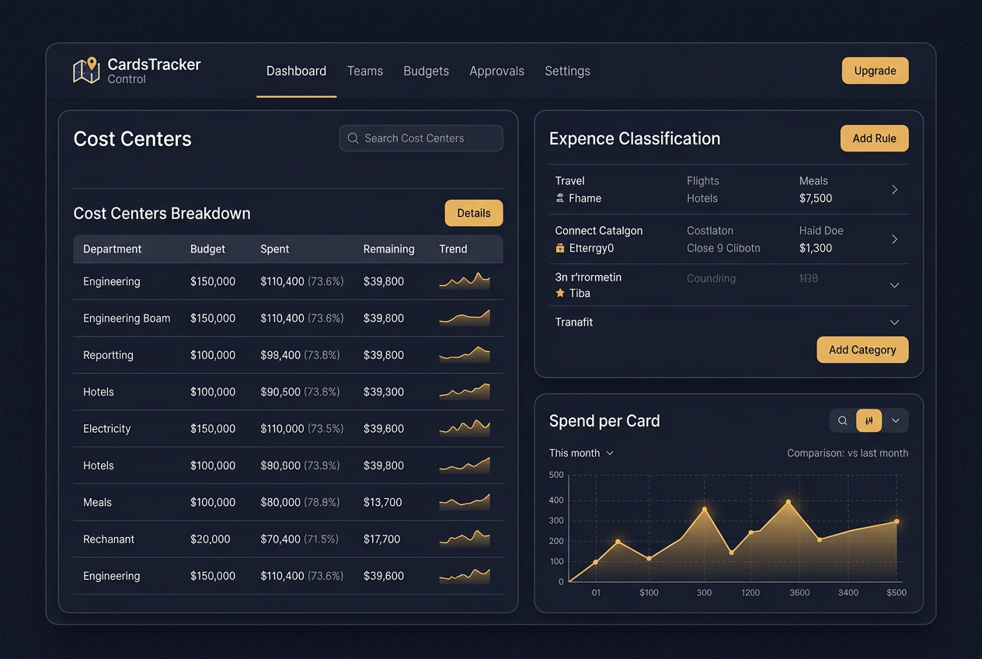
Task: Click the magnifier icon in Search Cost Centers
Action: [x=353, y=138]
